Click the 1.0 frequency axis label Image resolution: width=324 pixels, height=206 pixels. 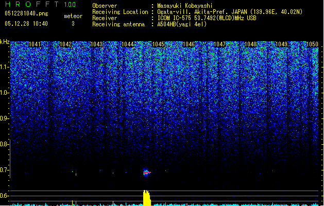tap(4, 93)
